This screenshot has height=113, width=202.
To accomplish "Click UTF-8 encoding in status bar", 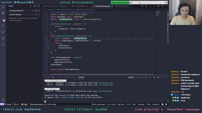I will pyautogui.click(x=128, y=104).
